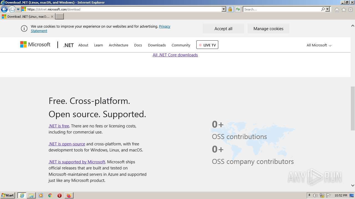This screenshot has width=355, height=199.
Task: Open the About menu item
Action: click(x=83, y=45)
